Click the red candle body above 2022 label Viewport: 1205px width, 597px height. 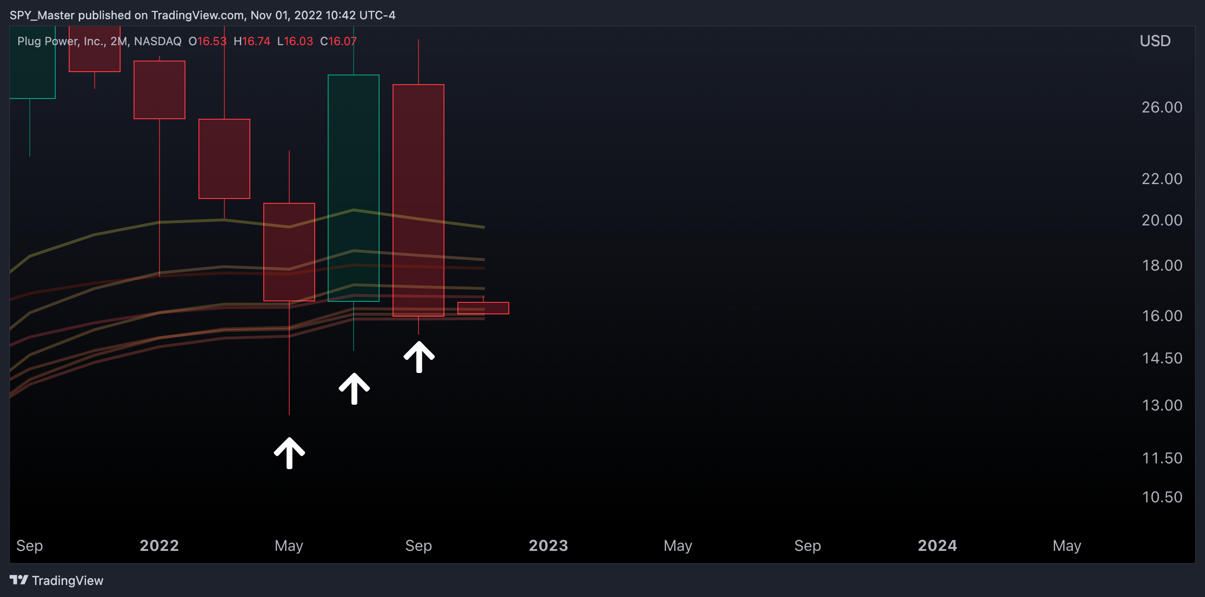(160, 90)
